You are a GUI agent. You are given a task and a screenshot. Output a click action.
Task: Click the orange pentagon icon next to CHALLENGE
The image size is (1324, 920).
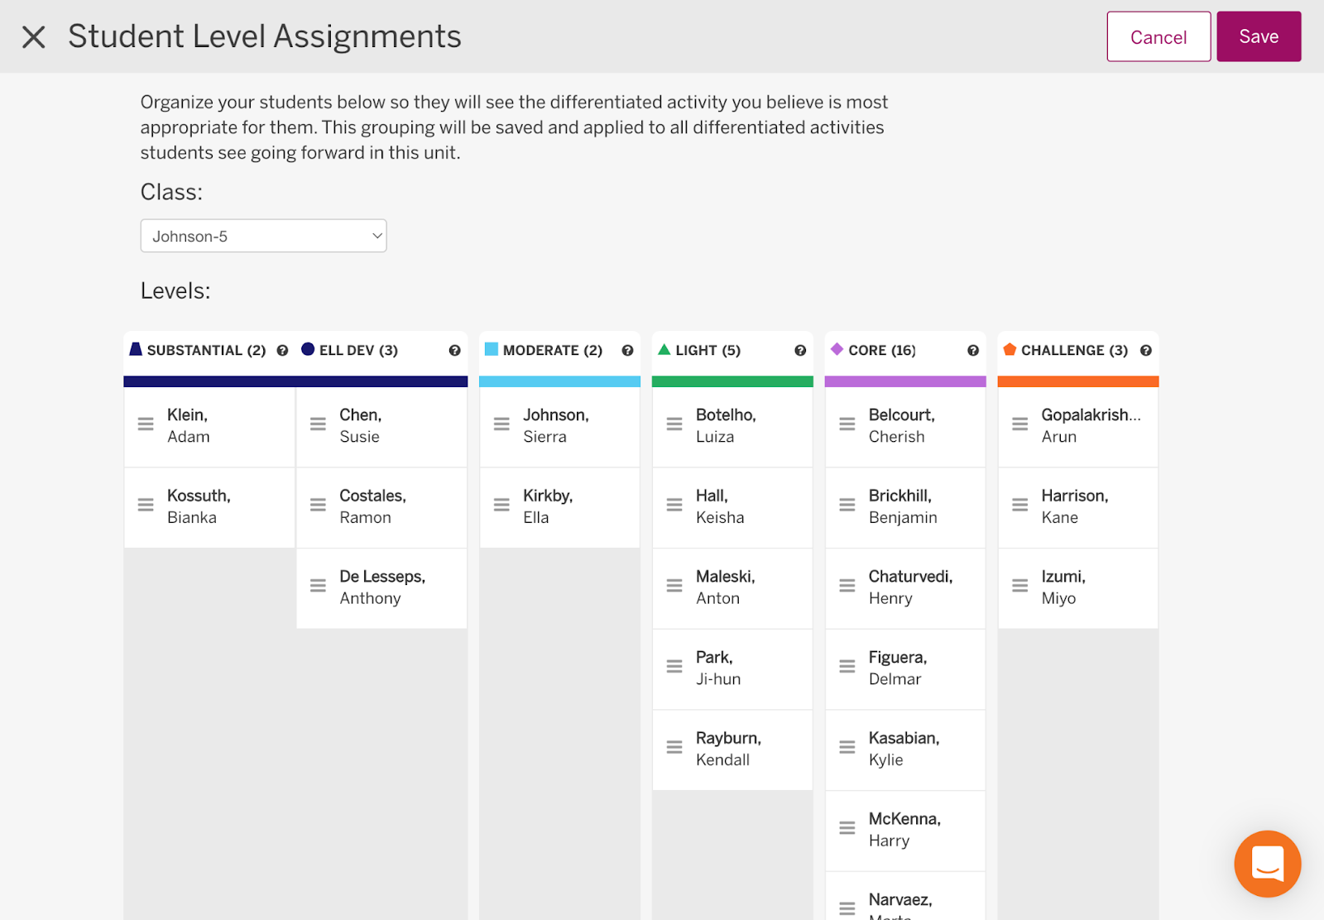click(1010, 349)
